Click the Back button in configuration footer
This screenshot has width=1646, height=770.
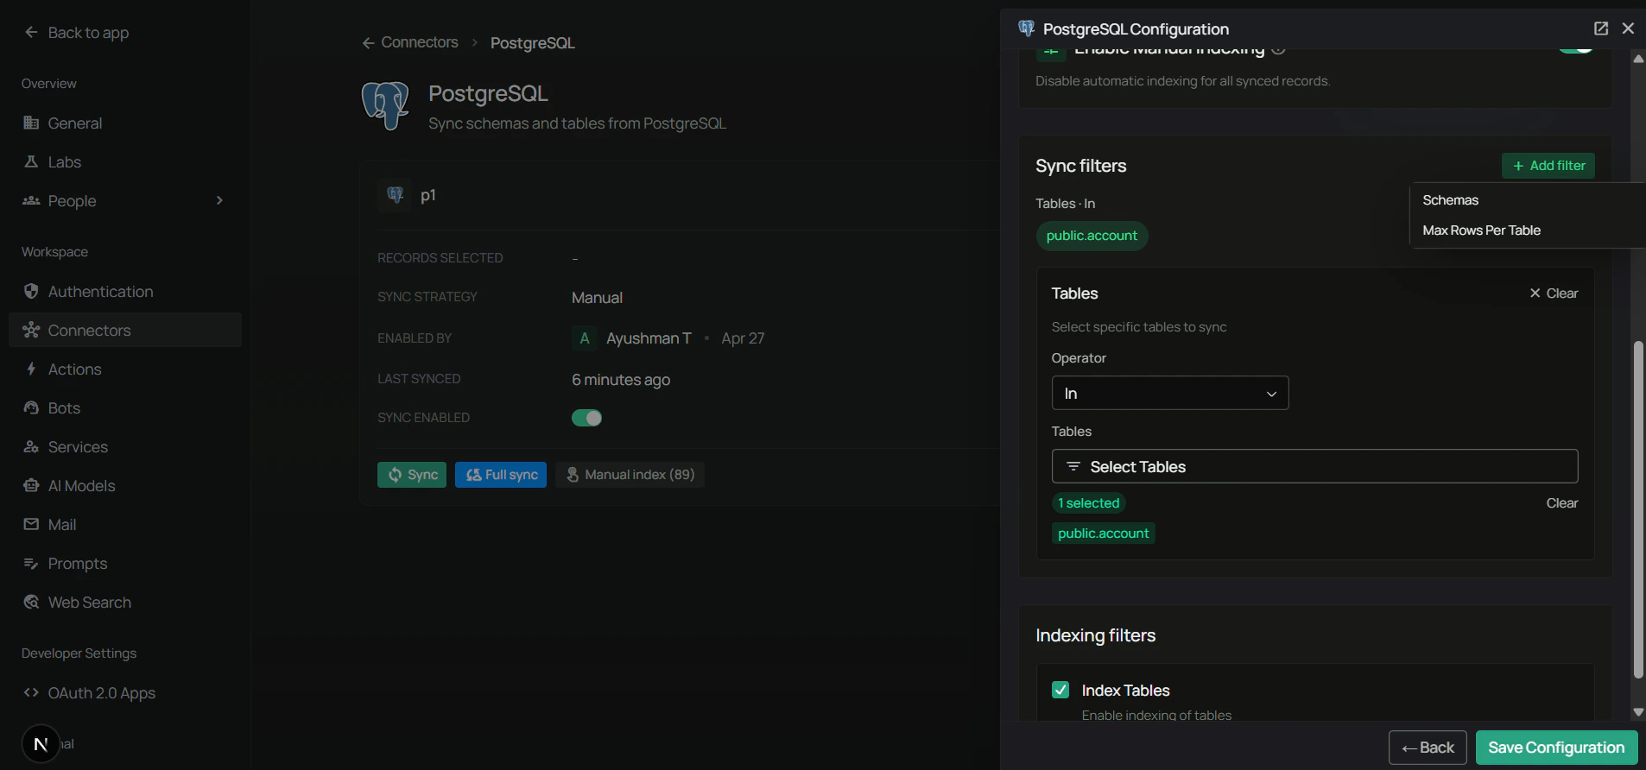coord(1428,748)
